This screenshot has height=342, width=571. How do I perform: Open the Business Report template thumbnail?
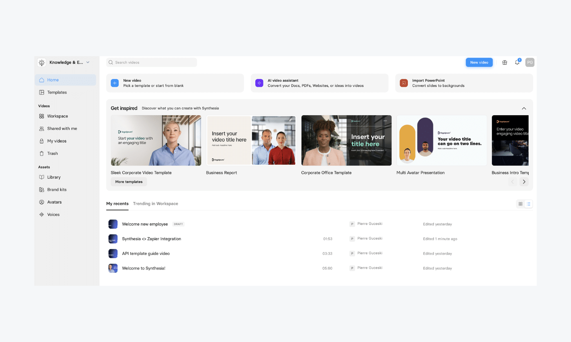(251, 140)
